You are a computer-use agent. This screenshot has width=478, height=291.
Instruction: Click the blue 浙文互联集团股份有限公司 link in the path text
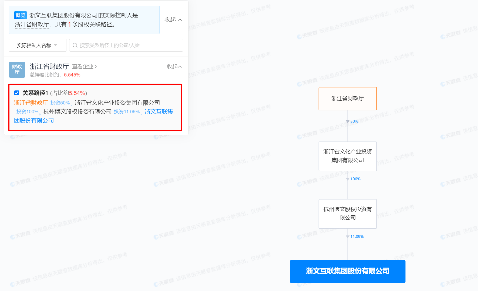(159, 112)
